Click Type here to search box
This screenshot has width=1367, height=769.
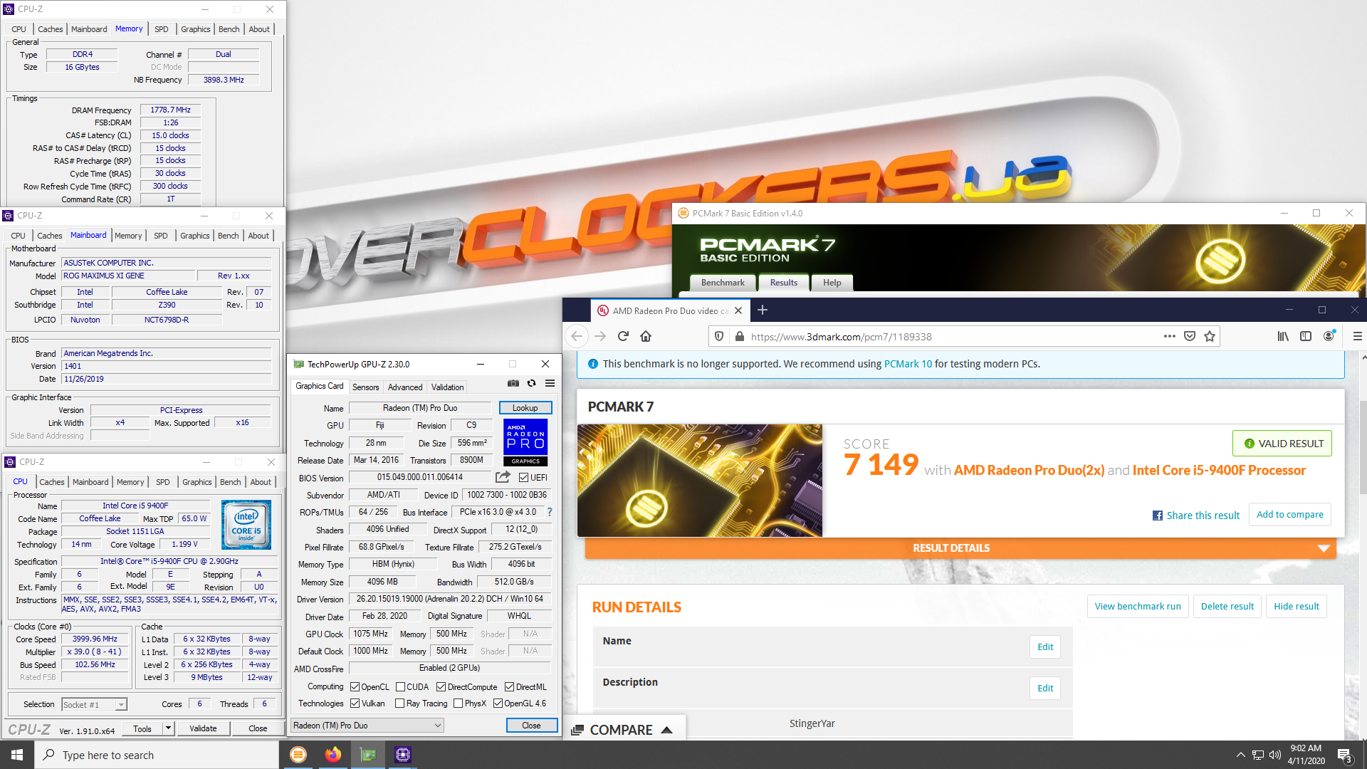click(157, 755)
